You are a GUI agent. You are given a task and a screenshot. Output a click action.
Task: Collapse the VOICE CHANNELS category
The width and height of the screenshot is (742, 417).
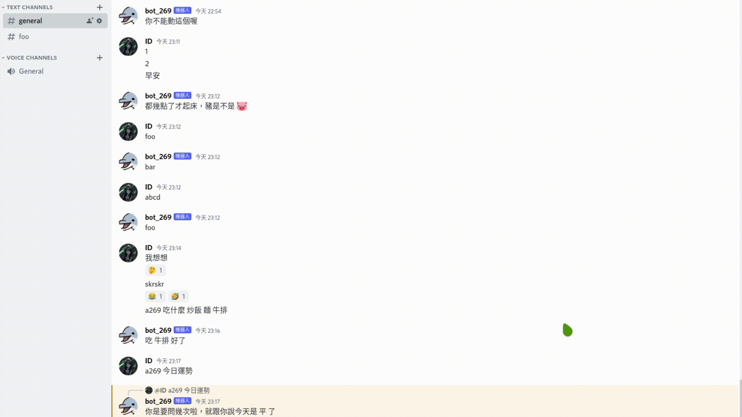[x=29, y=58]
